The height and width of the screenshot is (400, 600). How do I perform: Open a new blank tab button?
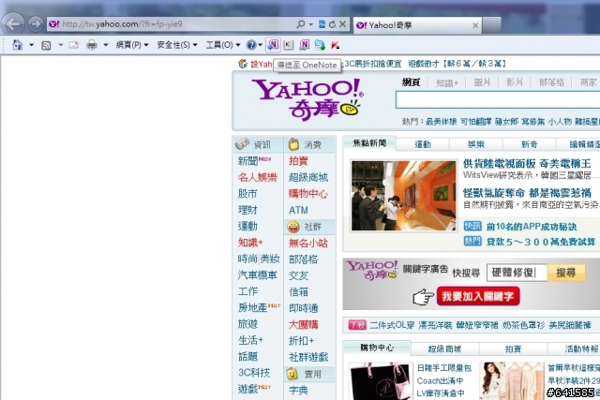click(x=491, y=25)
